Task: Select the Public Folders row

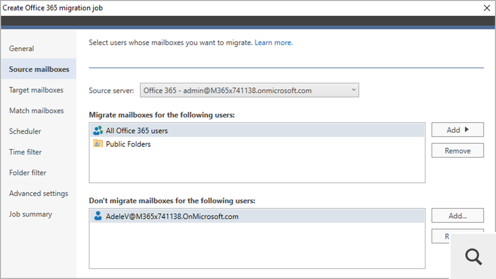Action: click(257, 144)
